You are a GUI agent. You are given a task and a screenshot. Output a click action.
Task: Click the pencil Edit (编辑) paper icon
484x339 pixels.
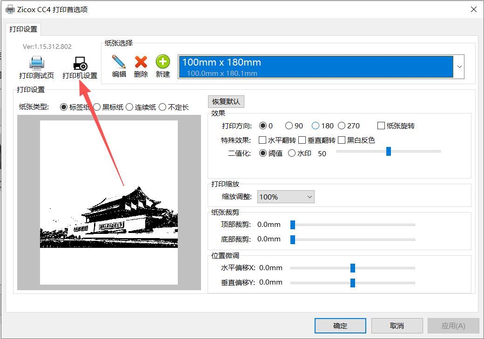coord(119,62)
